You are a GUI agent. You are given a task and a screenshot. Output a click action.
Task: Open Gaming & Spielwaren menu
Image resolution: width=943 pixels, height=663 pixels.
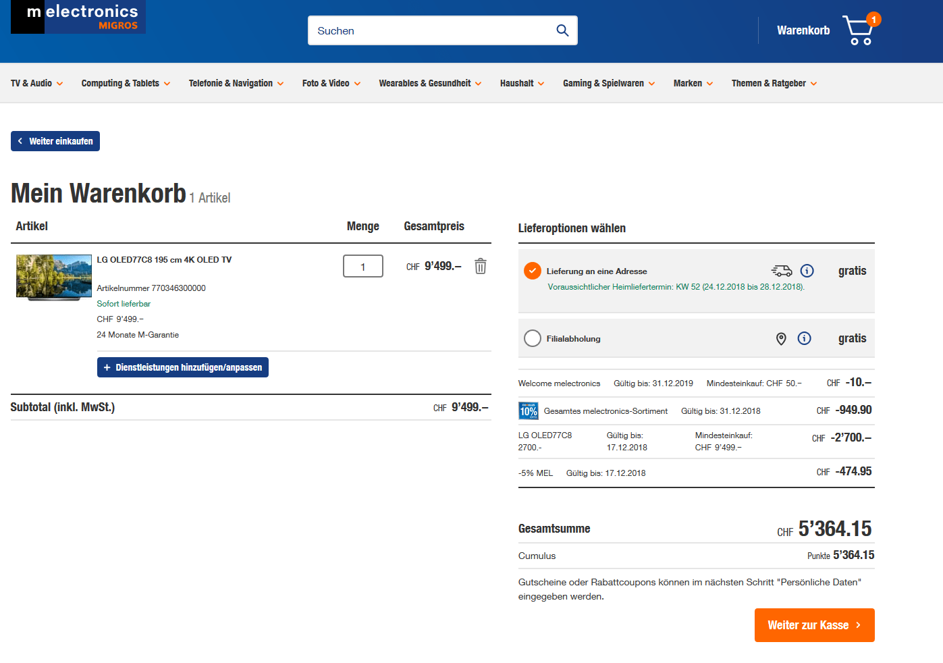tap(608, 84)
